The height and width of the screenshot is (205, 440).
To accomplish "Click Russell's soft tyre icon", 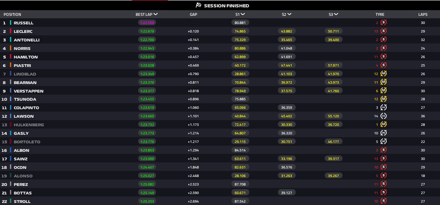I will [383, 23].
